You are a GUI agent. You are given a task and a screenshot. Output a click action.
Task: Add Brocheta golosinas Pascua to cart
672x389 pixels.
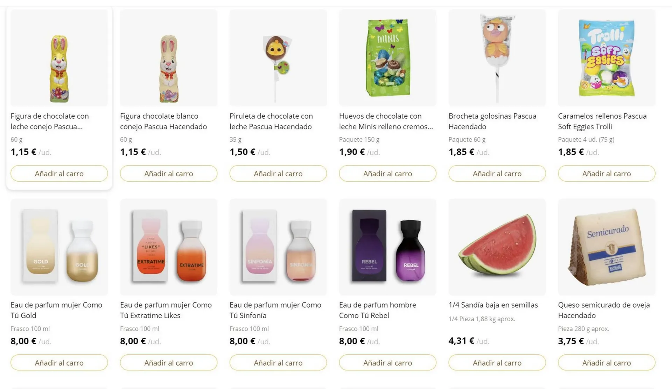tap(497, 174)
